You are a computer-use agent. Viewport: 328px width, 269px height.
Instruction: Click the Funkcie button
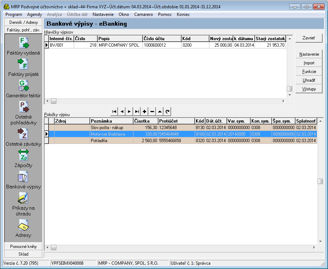coord(309,72)
